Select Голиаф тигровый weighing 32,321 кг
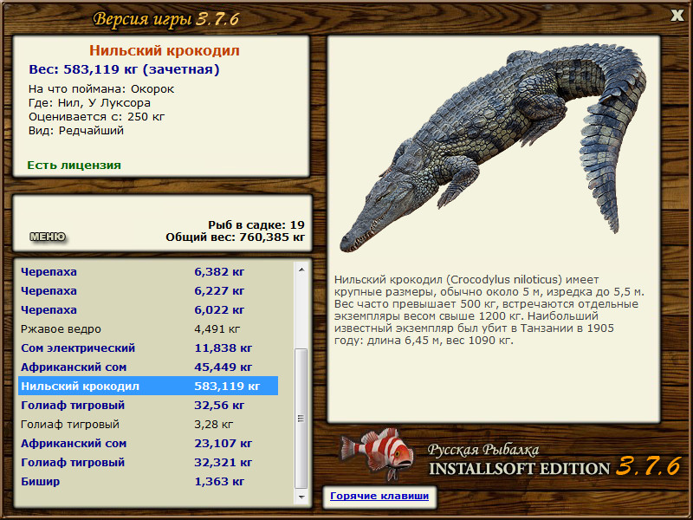 click(148, 462)
